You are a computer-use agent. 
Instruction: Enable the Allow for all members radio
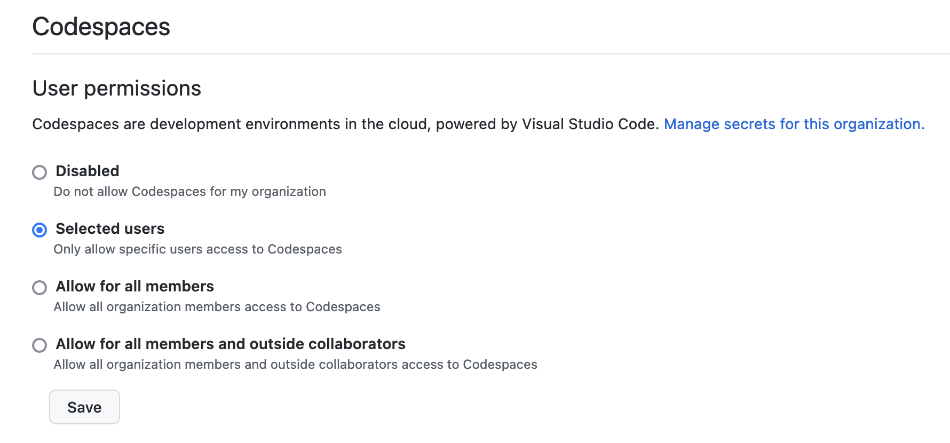[39, 288]
